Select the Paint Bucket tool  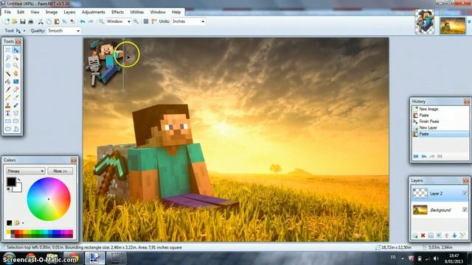point(8,82)
